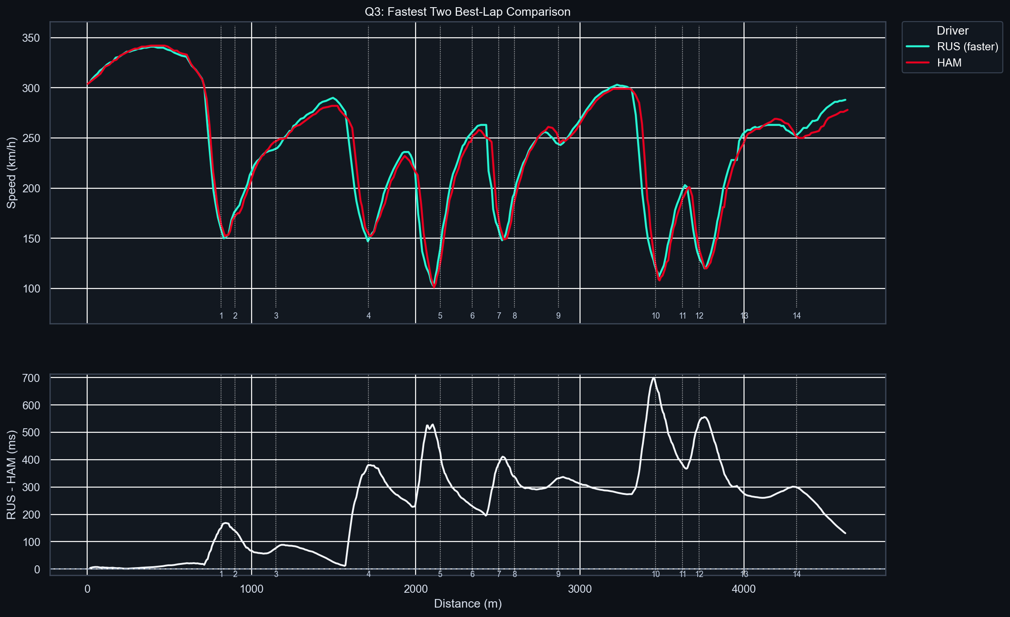Click the 'RUS - HAM (ms)' y-axis label
The image size is (1010, 617).
point(12,475)
